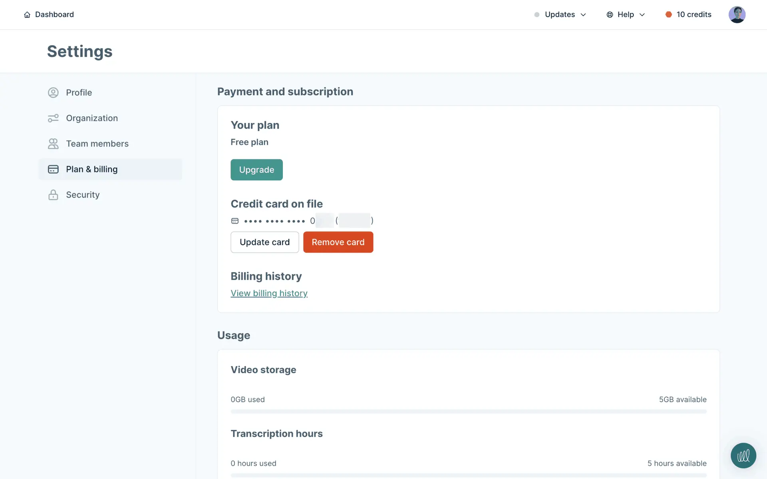
Task: Open the chat widget in bottom corner
Action: tap(743, 455)
